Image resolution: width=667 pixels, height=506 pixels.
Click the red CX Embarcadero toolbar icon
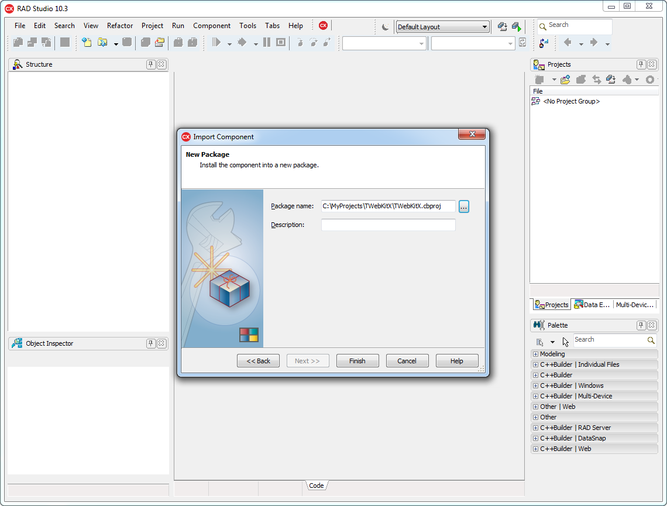coord(324,26)
